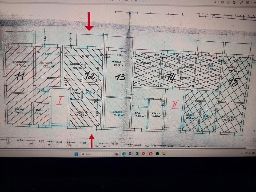Click the search magnifier in PDF toolbar
Viewport: 256px width, 192px height.
[215, 2]
